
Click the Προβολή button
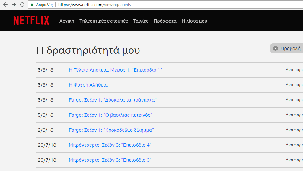tap(287, 48)
